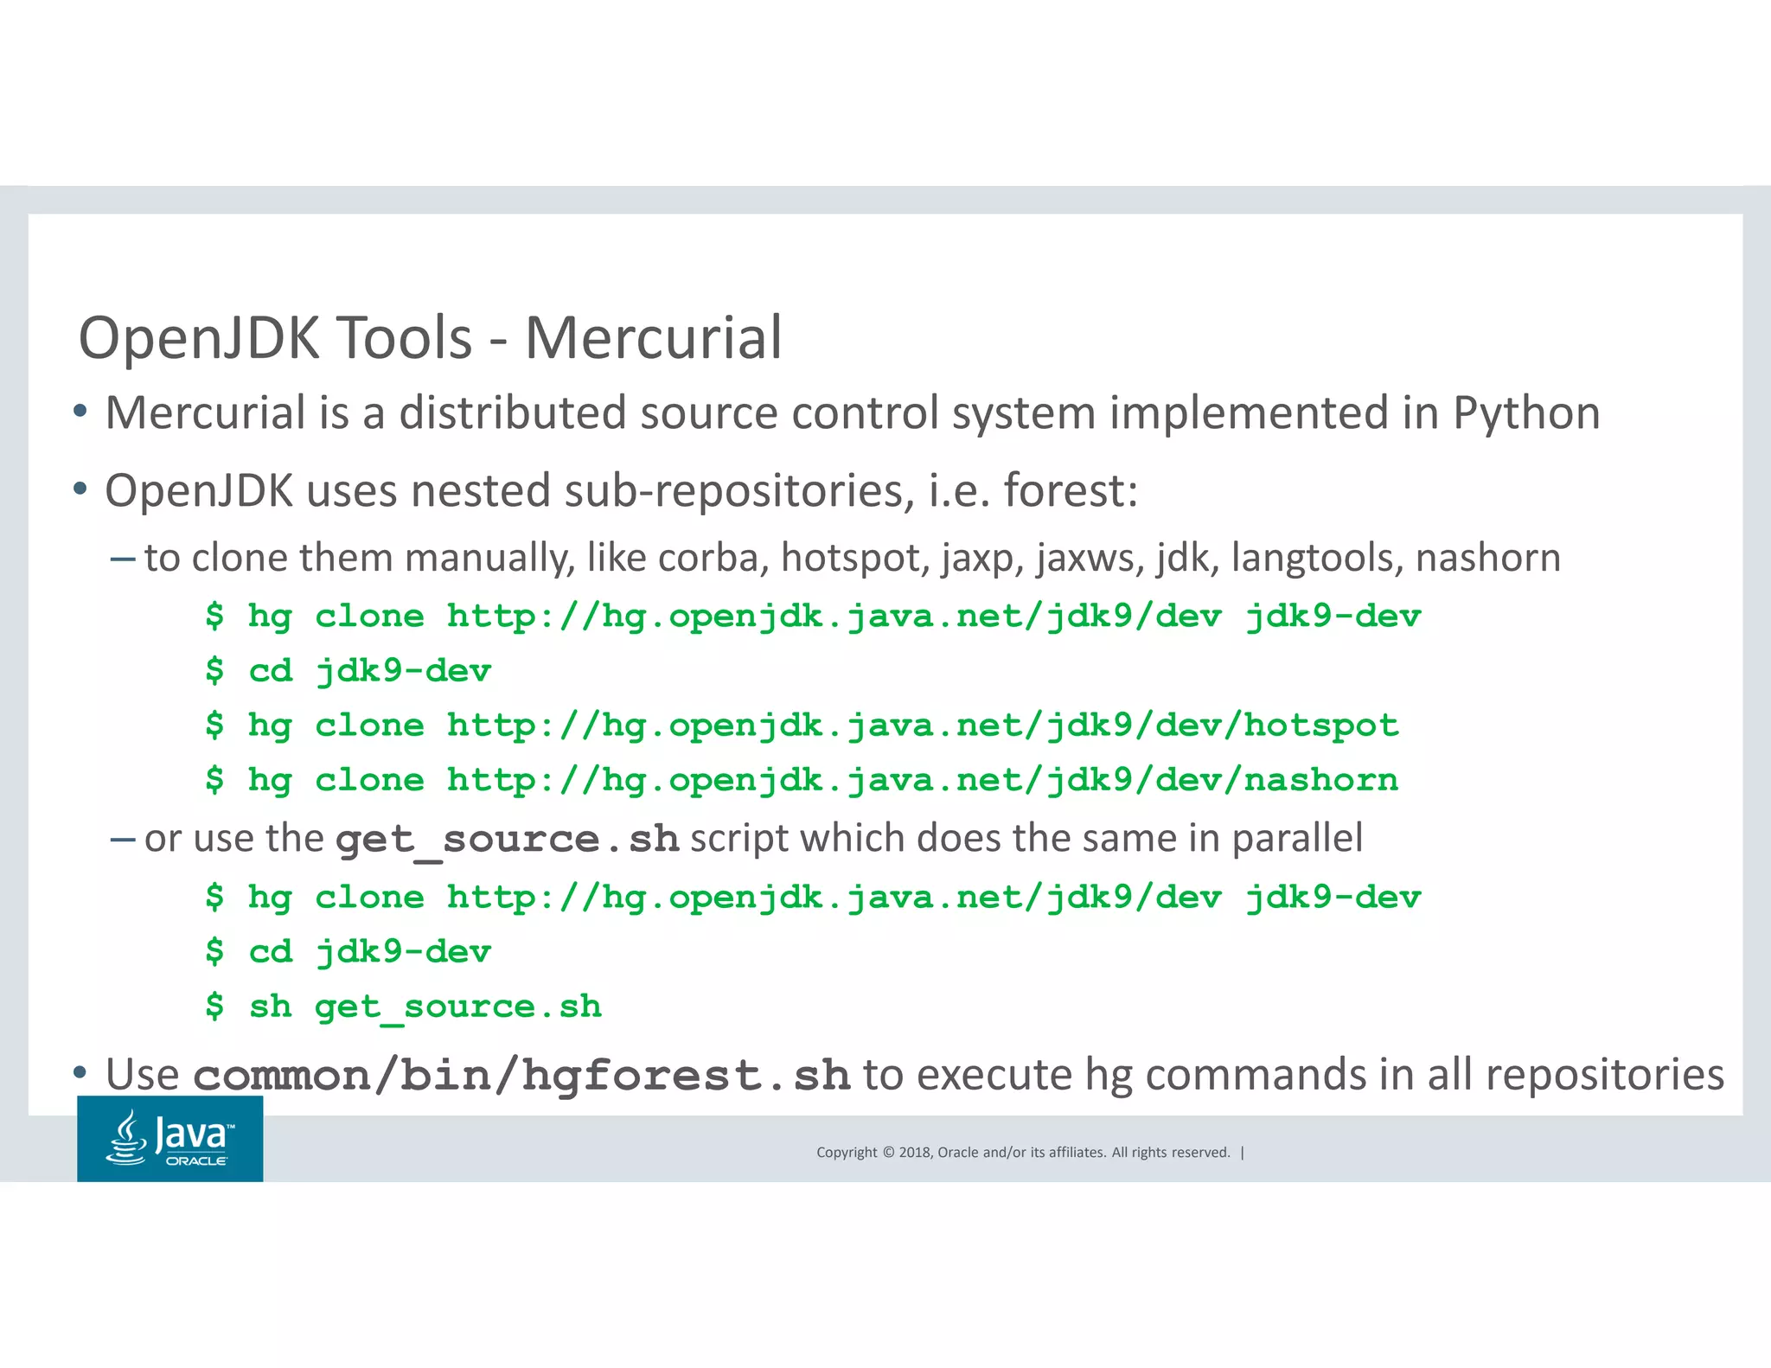Viewport: 1771px width, 1368px height.
Task: Click the OpenJDK nested sub-repositories bullet
Action: [x=620, y=491]
